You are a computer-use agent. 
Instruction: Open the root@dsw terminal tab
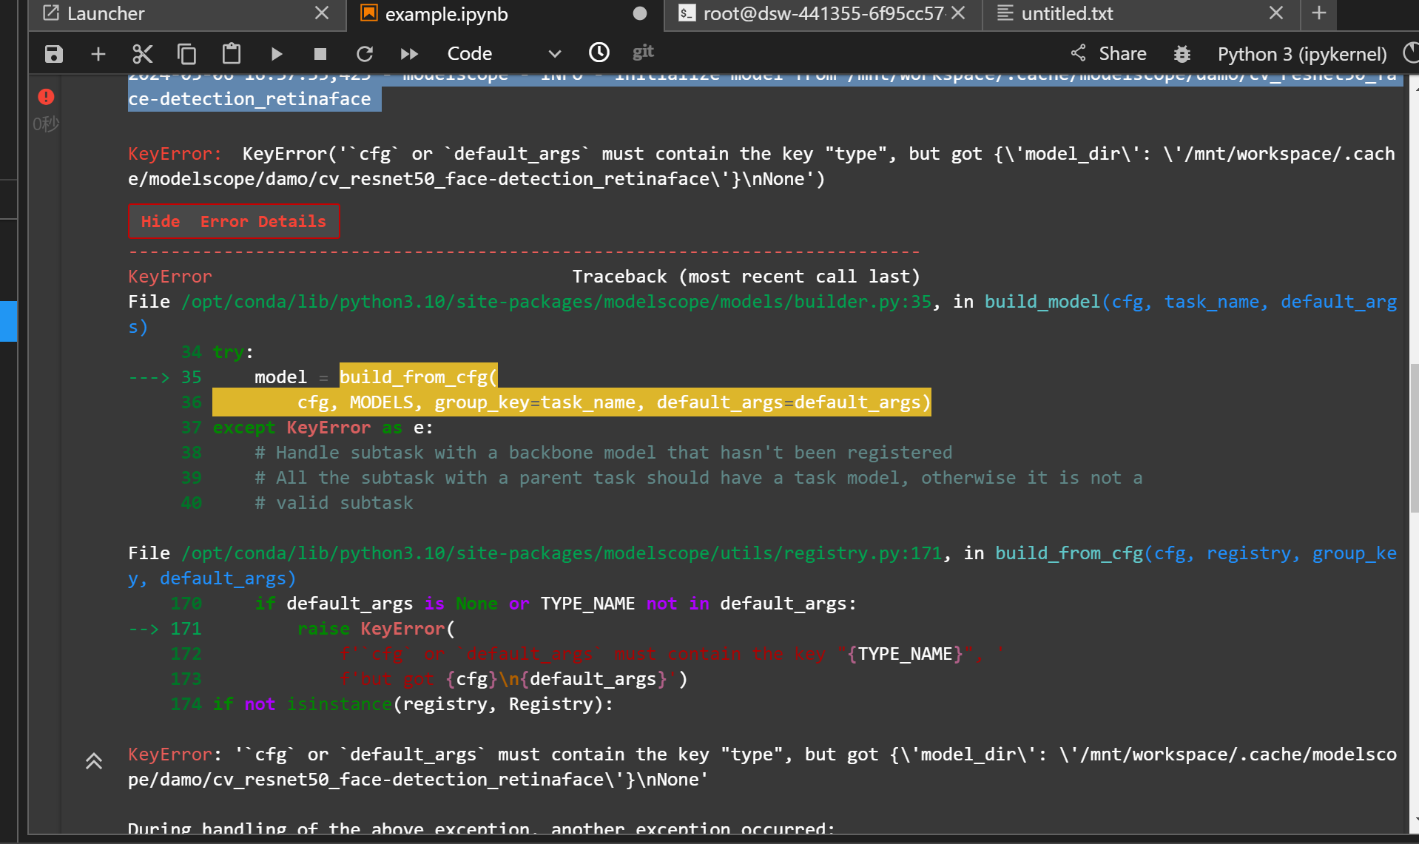point(823,14)
